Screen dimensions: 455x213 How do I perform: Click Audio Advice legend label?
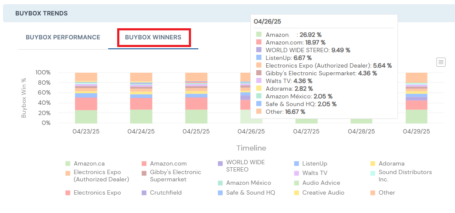[x=321, y=183]
